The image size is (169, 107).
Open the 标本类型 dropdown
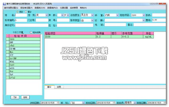(x=92, y=20)
